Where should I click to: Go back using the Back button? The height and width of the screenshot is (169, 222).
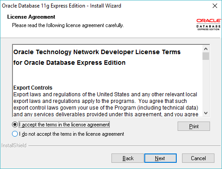click(x=127, y=158)
